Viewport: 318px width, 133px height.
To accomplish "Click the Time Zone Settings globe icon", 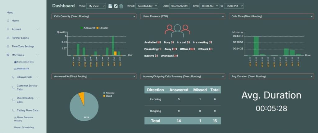I will click(x=8, y=46).
